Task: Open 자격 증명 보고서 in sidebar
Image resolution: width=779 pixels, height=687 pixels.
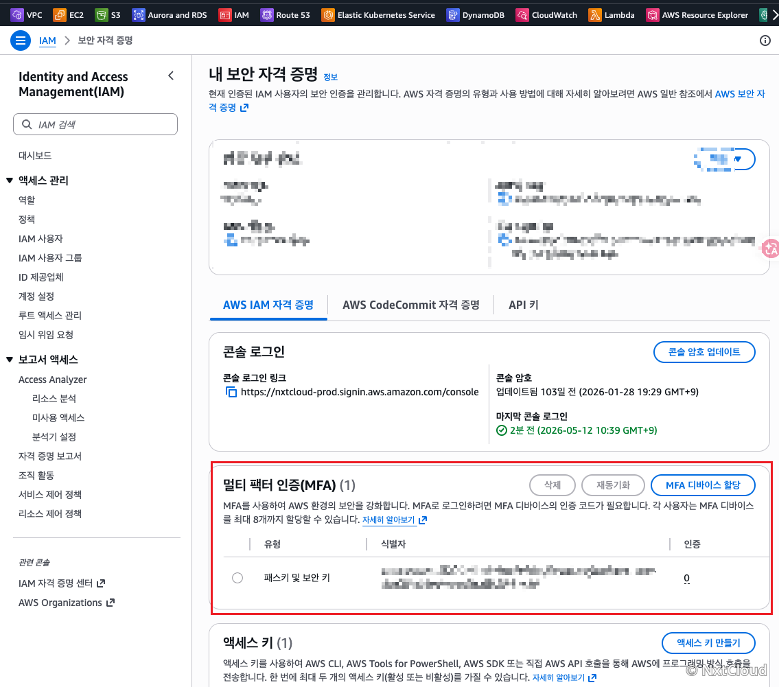Action: pos(50,456)
